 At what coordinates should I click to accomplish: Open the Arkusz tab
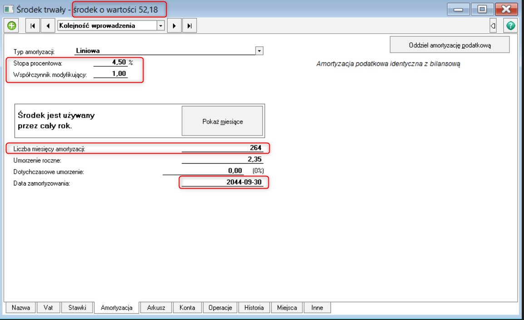pyautogui.click(x=156, y=308)
